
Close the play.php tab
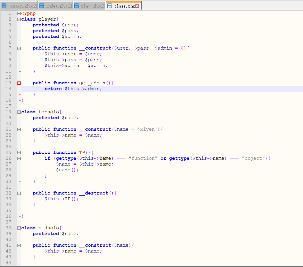[x=102, y=6]
